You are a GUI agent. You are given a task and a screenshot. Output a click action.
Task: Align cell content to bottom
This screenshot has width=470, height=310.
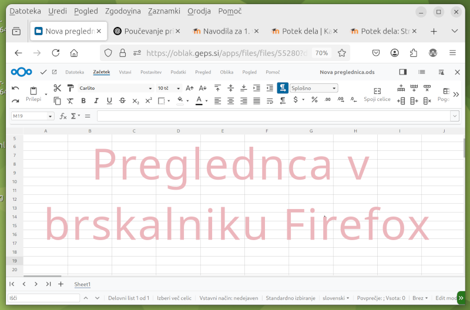244,88
